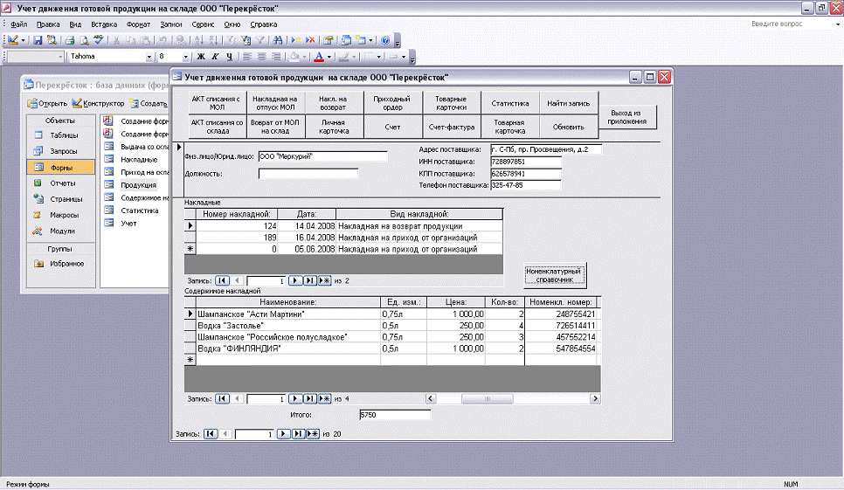Viewport: 844px width, 490px height.
Task: Toggle bold Ж formatting
Action: [200, 57]
